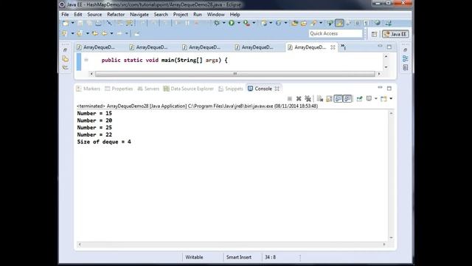Open the Help menu
The width and height of the screenshot is (472, 266).
click(x=235, y=15)
